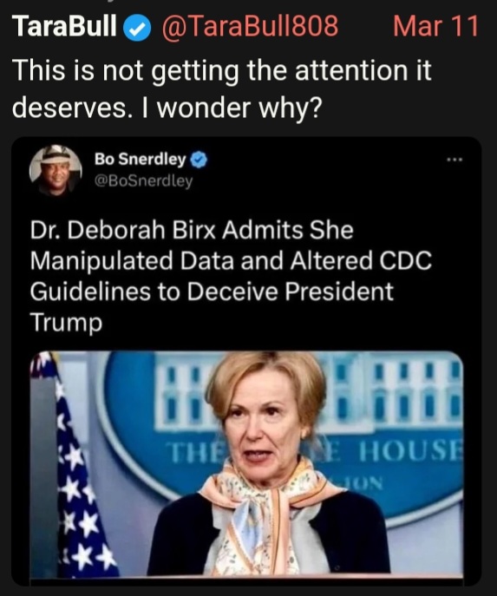Open Bo Snerdley's profile avatar
This screenshot has height=596, width=497.
(x=56, y=170)
